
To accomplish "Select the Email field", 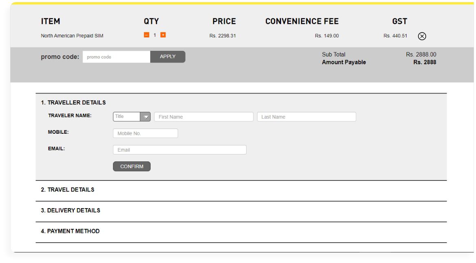I will (x=180, y=150).
